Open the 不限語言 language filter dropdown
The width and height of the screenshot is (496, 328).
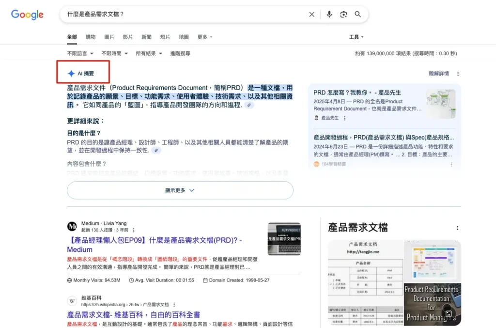80,53
